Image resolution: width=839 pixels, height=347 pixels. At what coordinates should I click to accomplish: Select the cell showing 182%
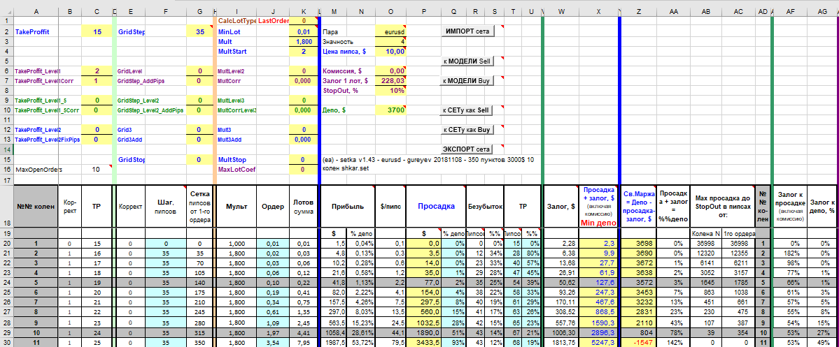(791, 253)
